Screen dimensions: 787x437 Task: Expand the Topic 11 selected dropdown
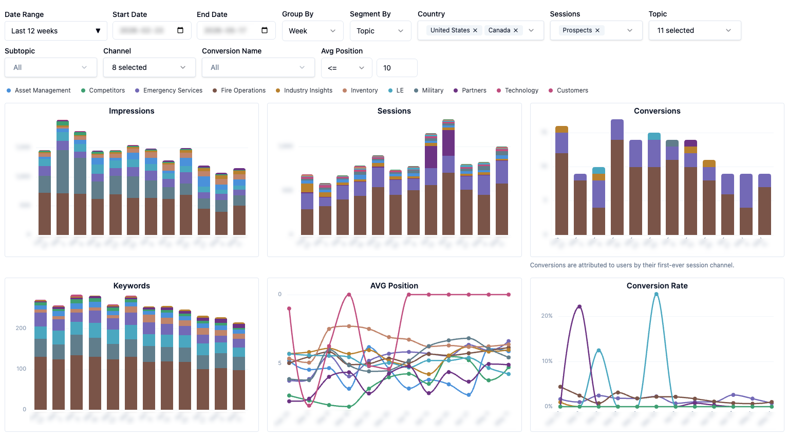click(x=695, y=30)
